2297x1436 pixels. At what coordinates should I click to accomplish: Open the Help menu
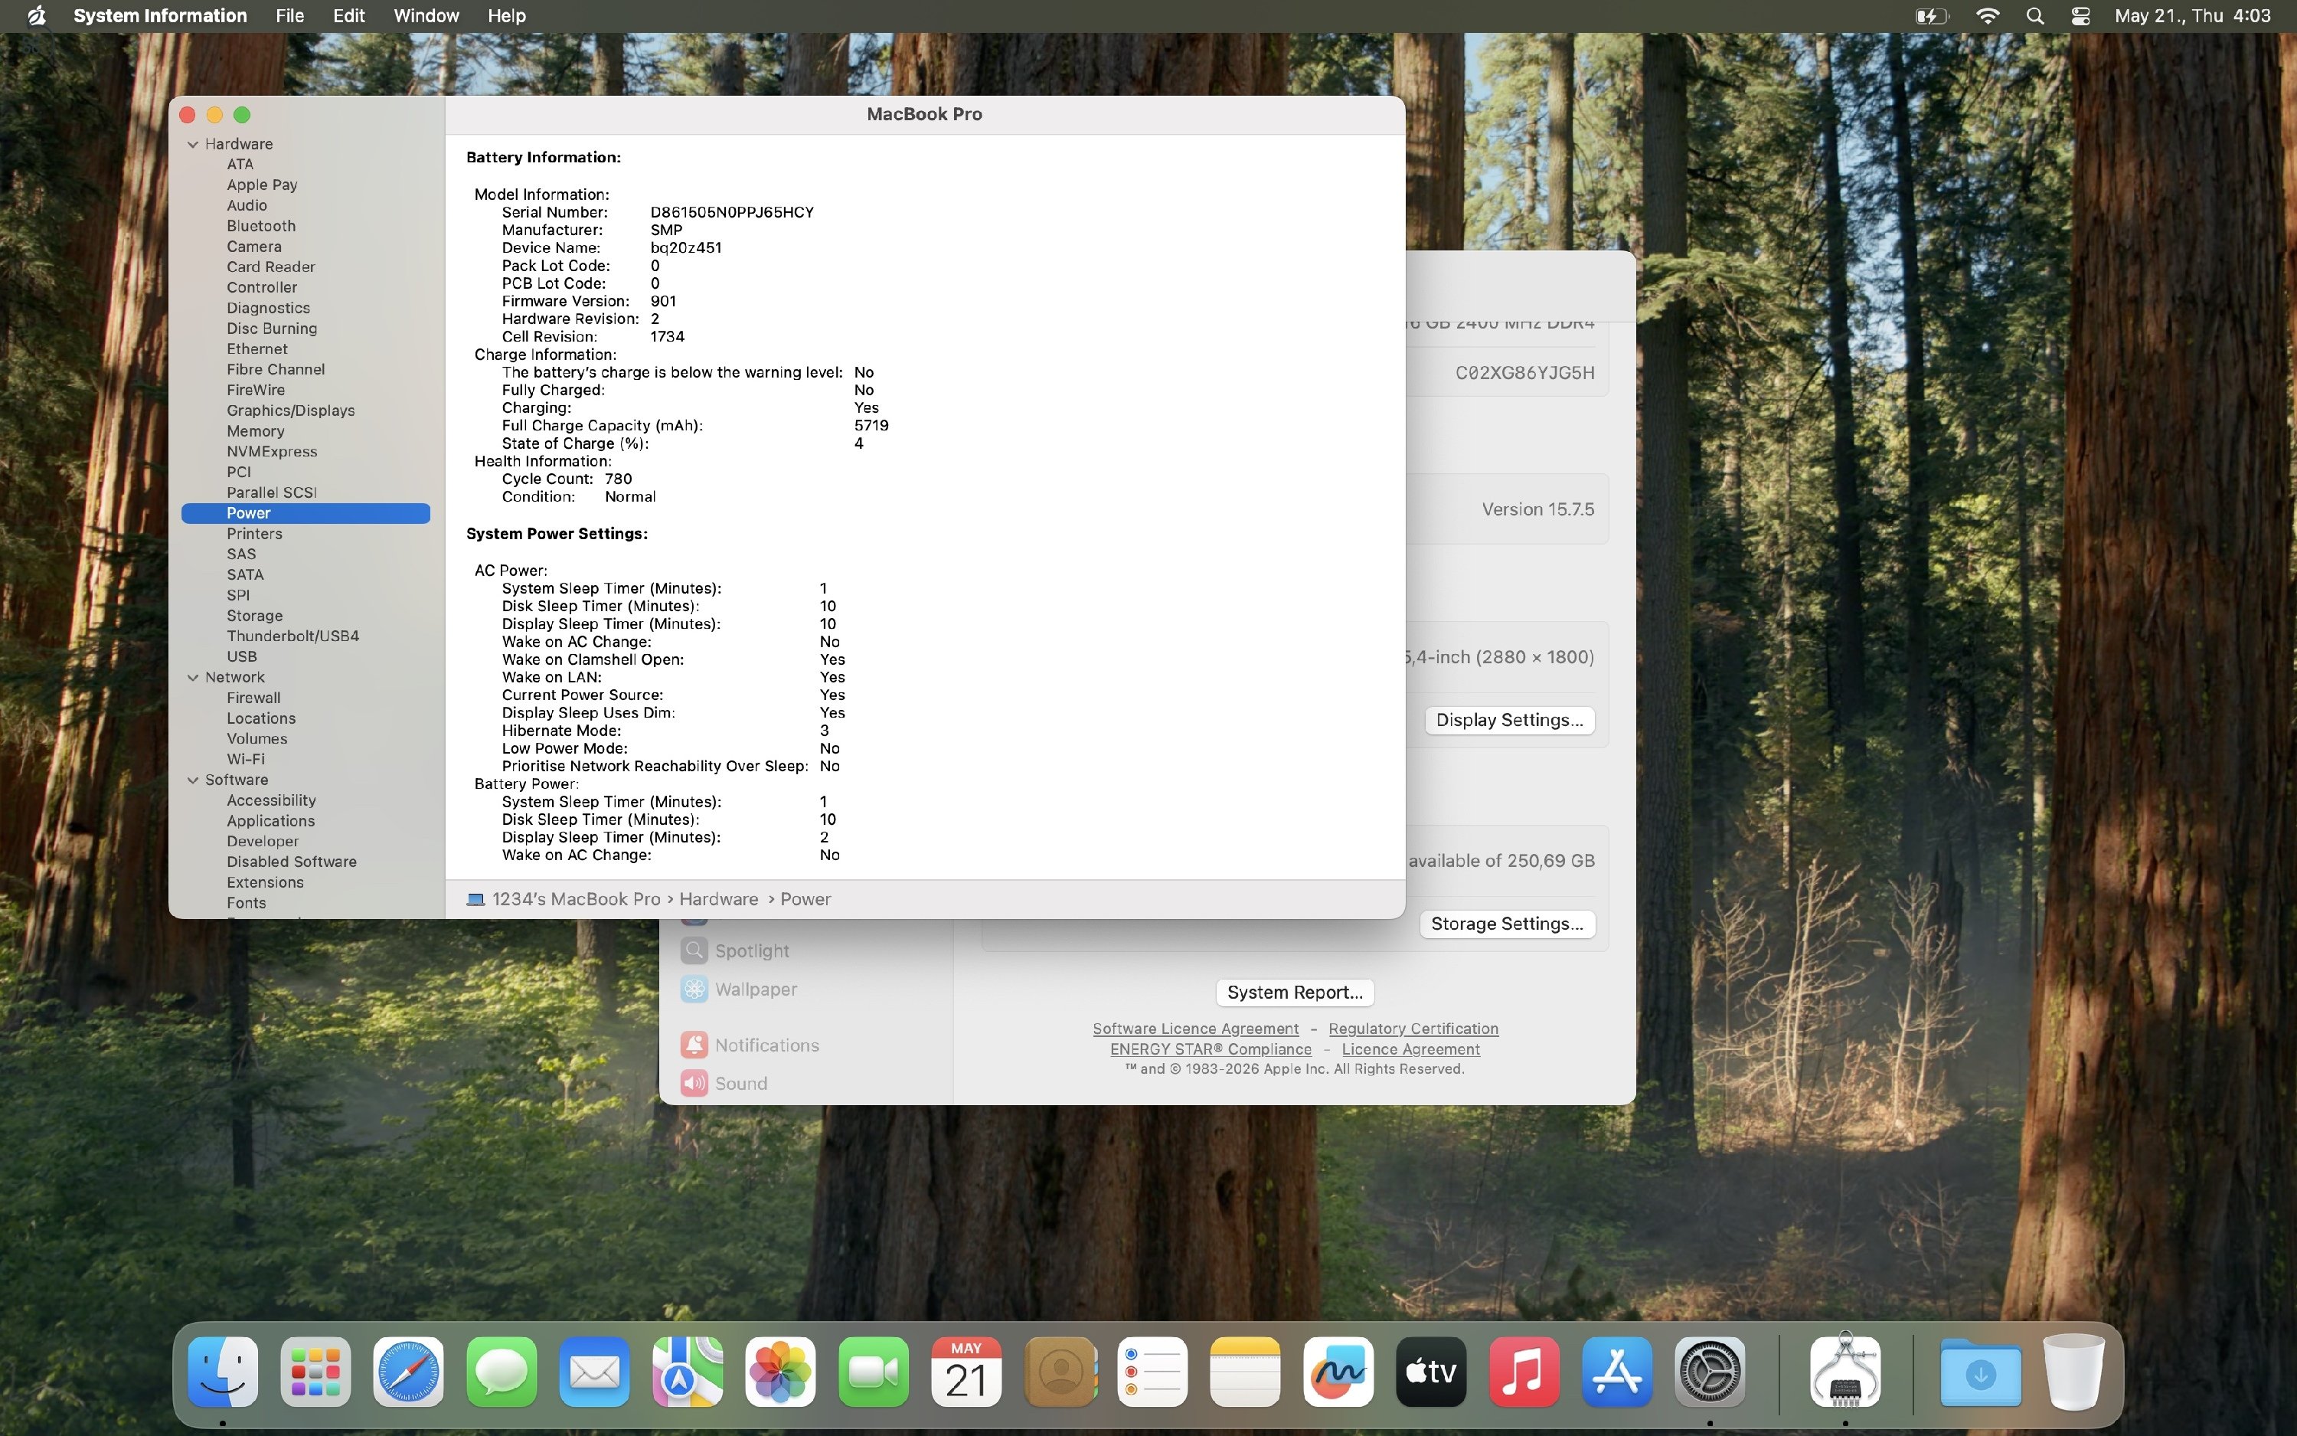tap(507, 16)
